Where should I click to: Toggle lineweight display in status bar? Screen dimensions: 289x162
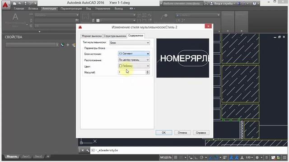[x=225, y=157]
